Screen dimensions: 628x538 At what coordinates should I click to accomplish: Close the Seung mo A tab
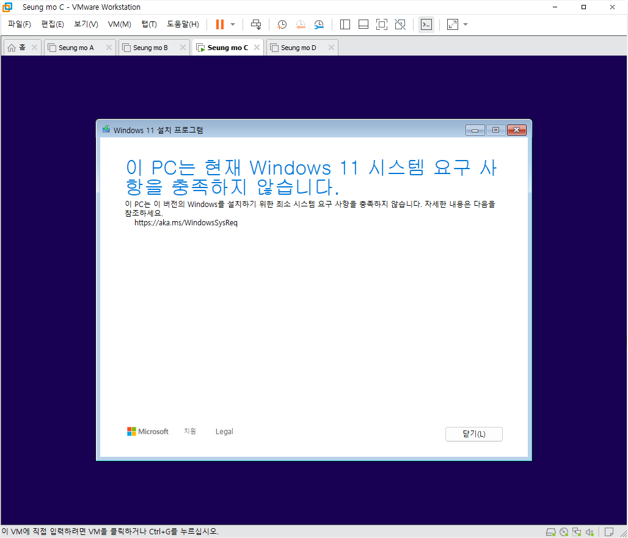pyautogui.click(x=109, y=48)
